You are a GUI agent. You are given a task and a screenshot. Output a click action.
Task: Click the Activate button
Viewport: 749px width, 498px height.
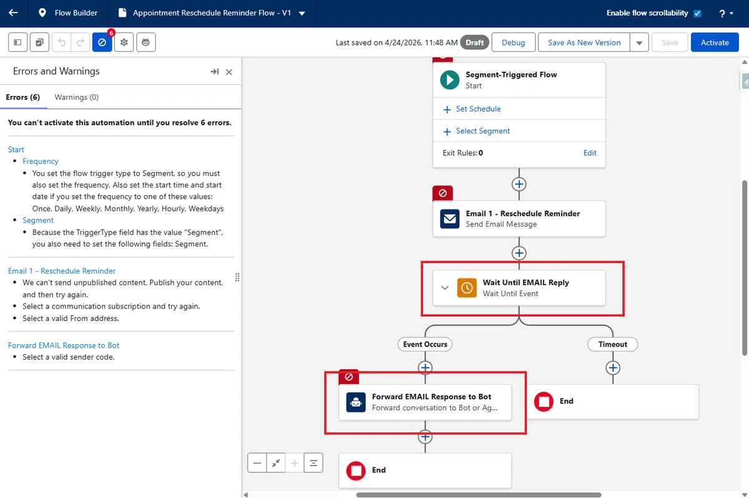(x=715, y=42)
